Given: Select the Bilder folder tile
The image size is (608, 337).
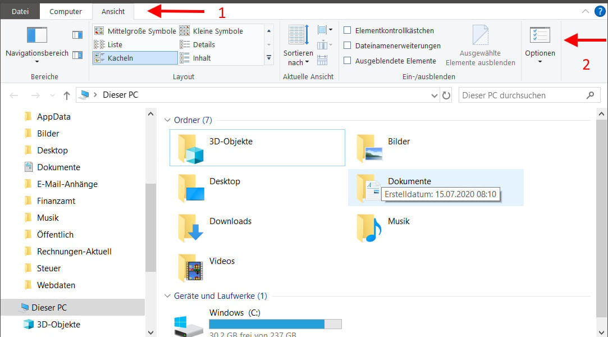Looking at the screenshot, I should tap(436, 148).
